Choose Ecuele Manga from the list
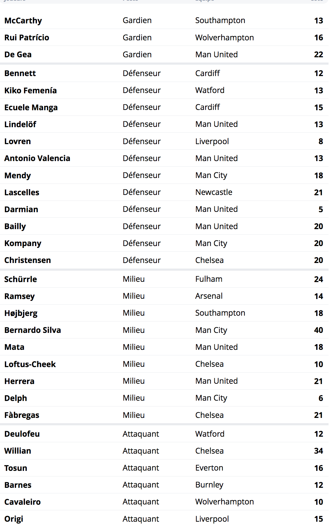This screenshot has width=331, height=526. pos(164,107)
